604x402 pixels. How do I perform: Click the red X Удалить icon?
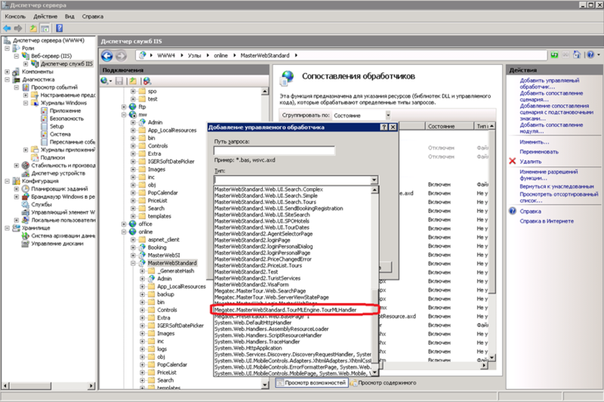(x=513, y=161)
